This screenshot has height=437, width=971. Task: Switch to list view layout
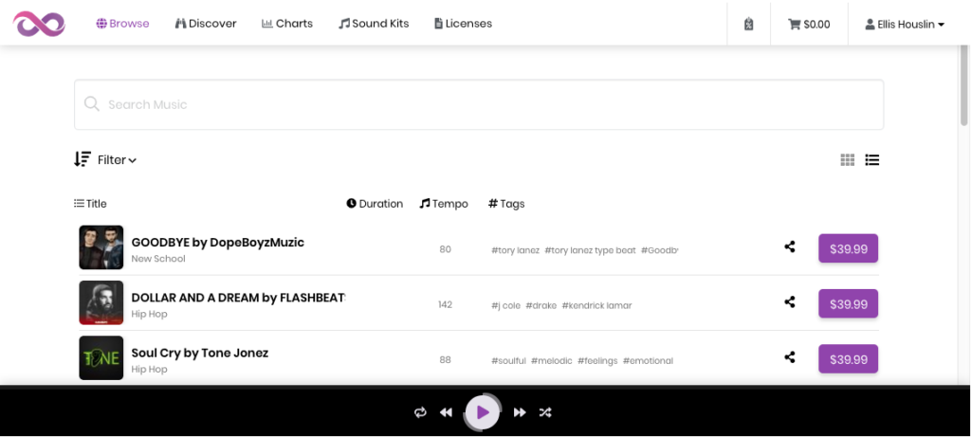coord(872,160)
